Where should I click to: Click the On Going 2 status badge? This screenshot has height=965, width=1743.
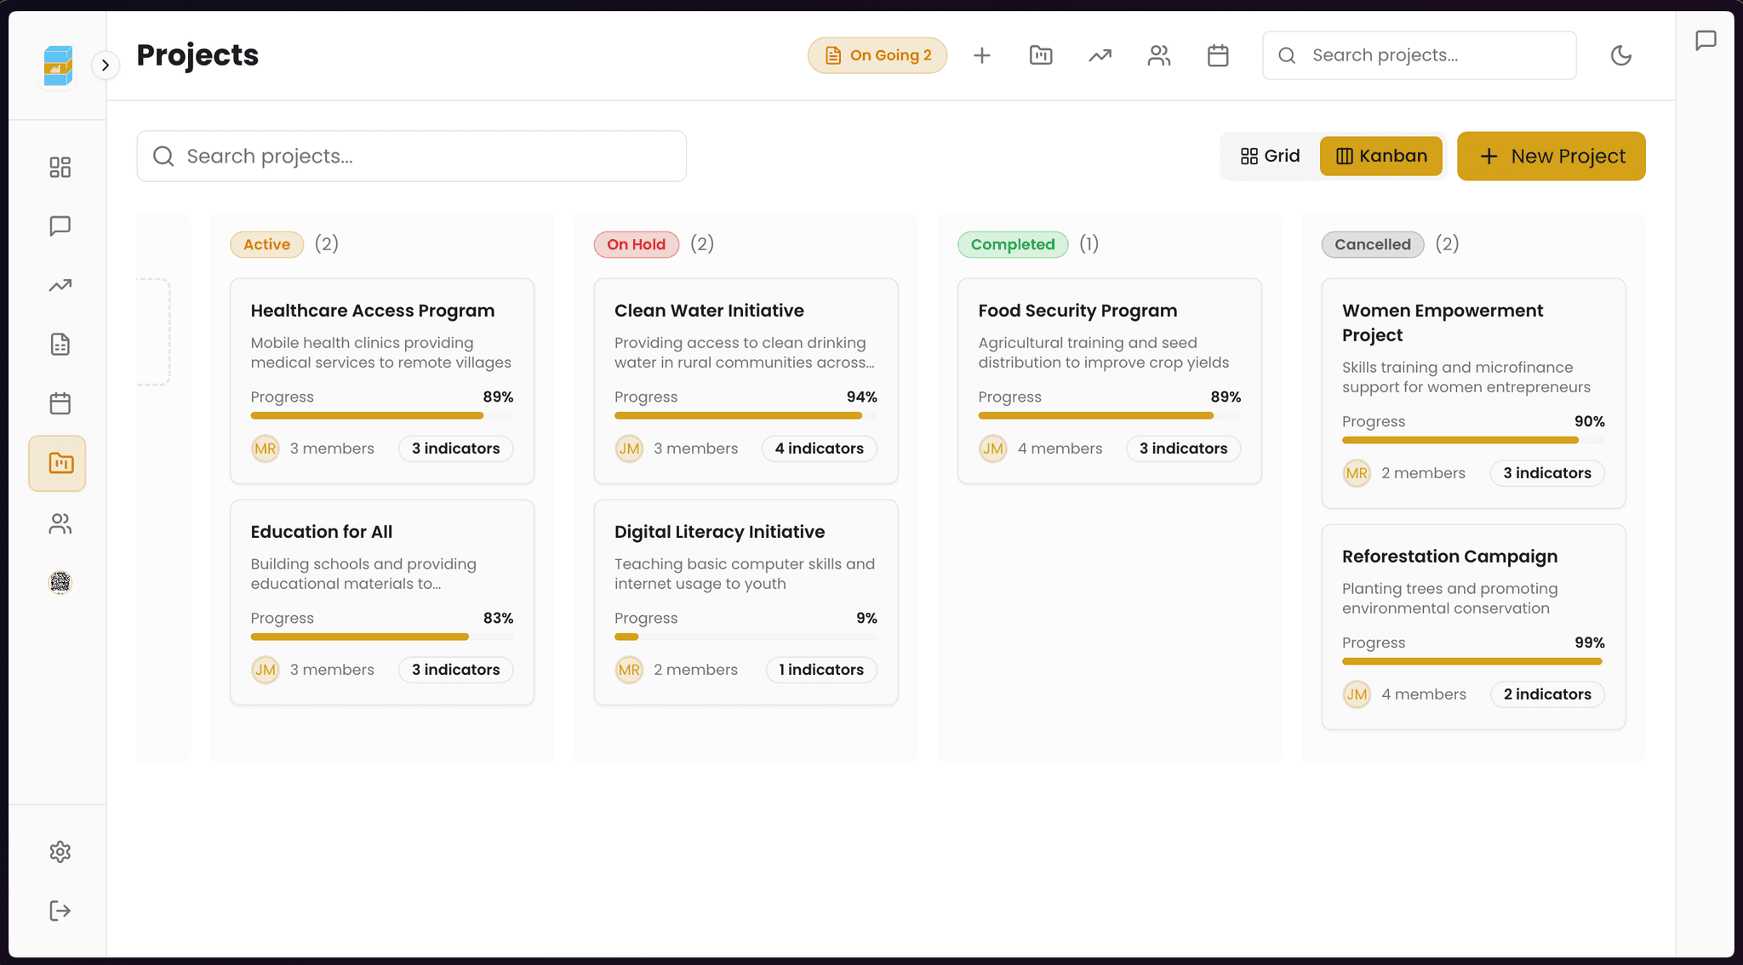coord(877,54)
